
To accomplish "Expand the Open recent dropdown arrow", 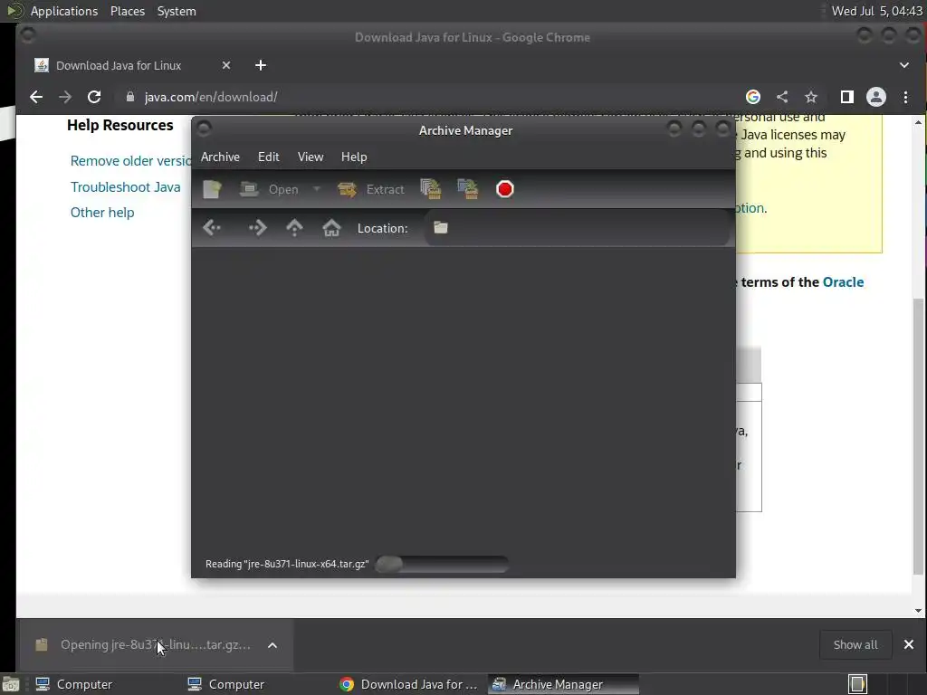I will click(x=316, y=189).
